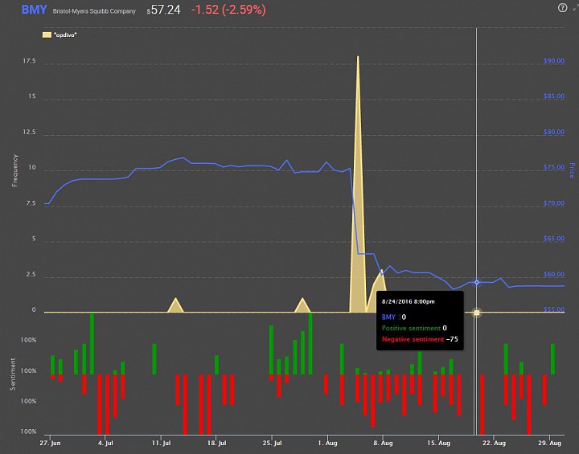Click the 18. Jul x-axis label
This screenshot has width=579, height=454.
tap(217, 443)
